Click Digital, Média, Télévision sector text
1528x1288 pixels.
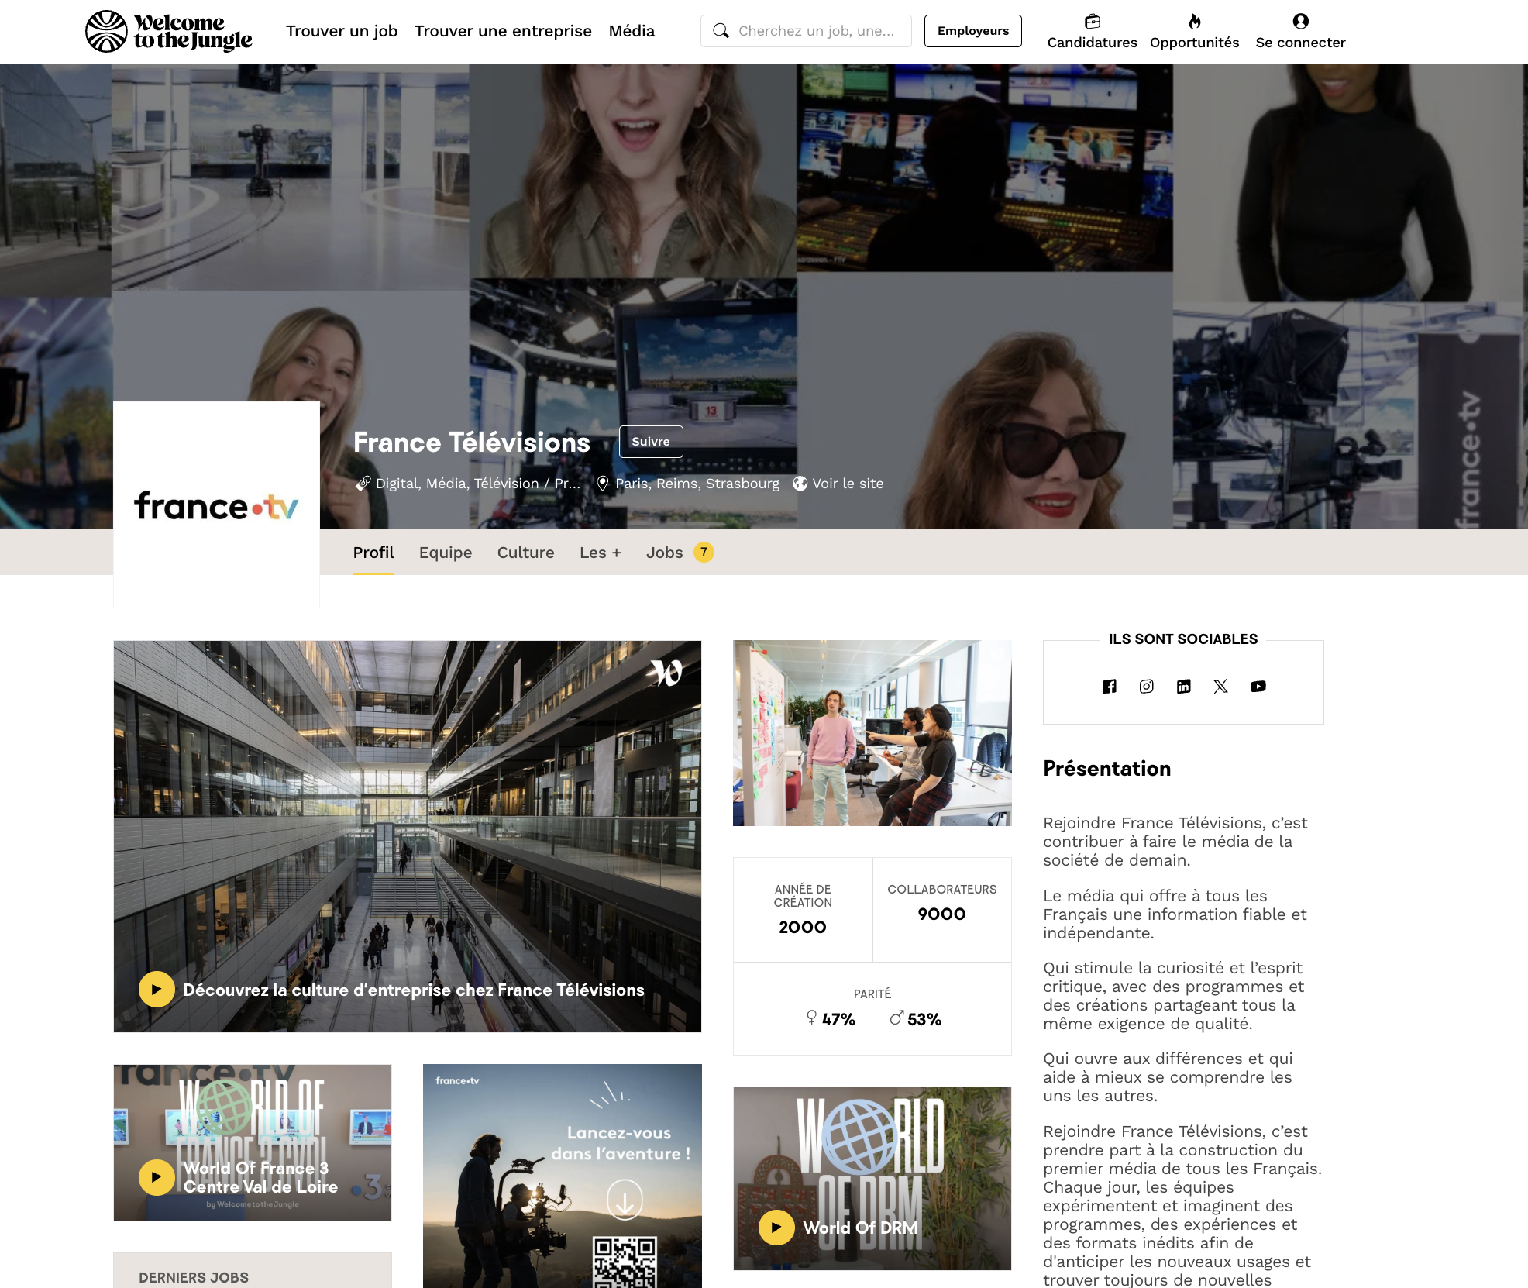tap(478, 484)
